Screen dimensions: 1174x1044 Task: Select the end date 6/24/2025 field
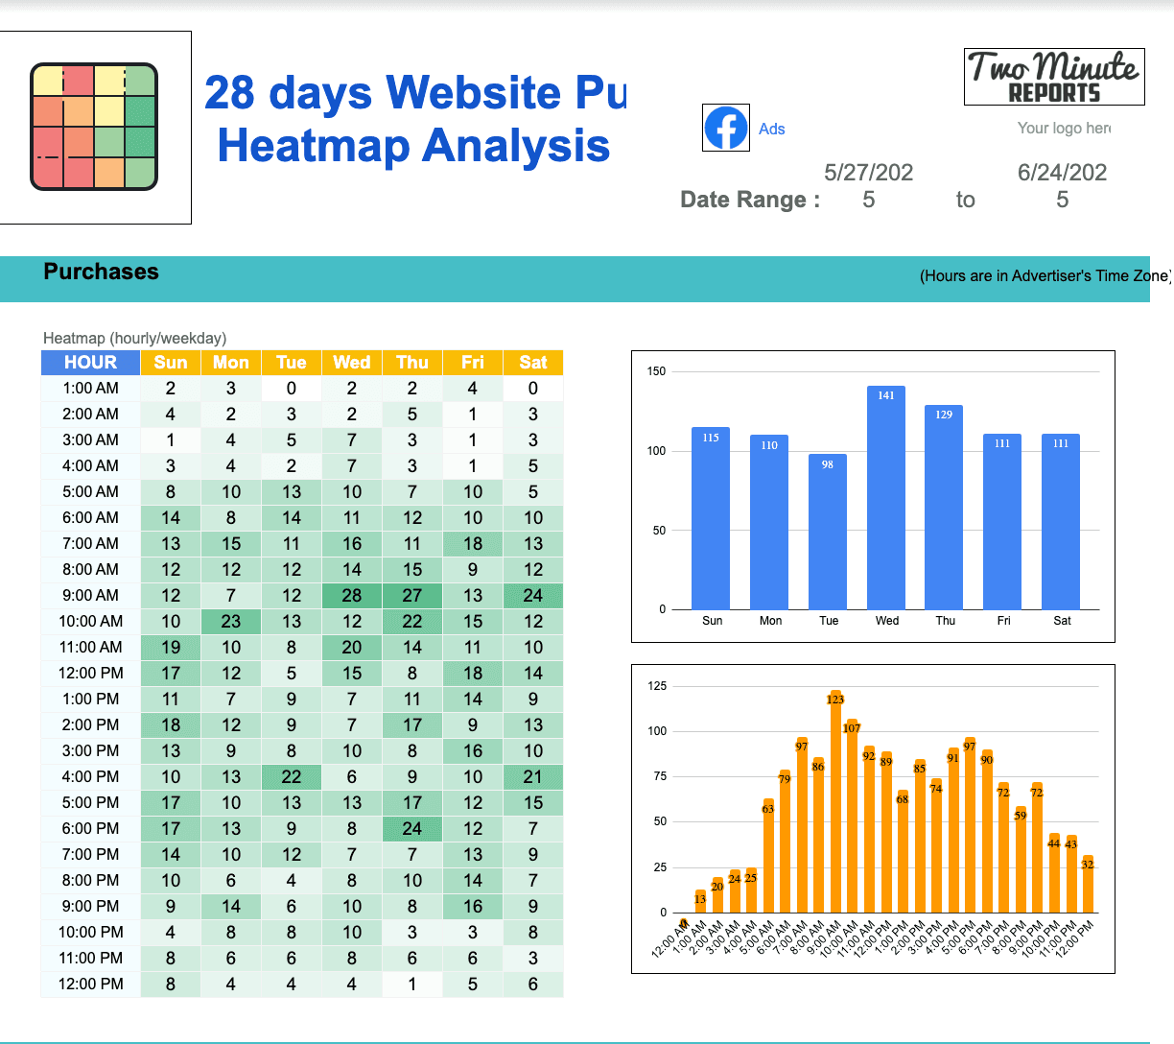point(1062,186)
